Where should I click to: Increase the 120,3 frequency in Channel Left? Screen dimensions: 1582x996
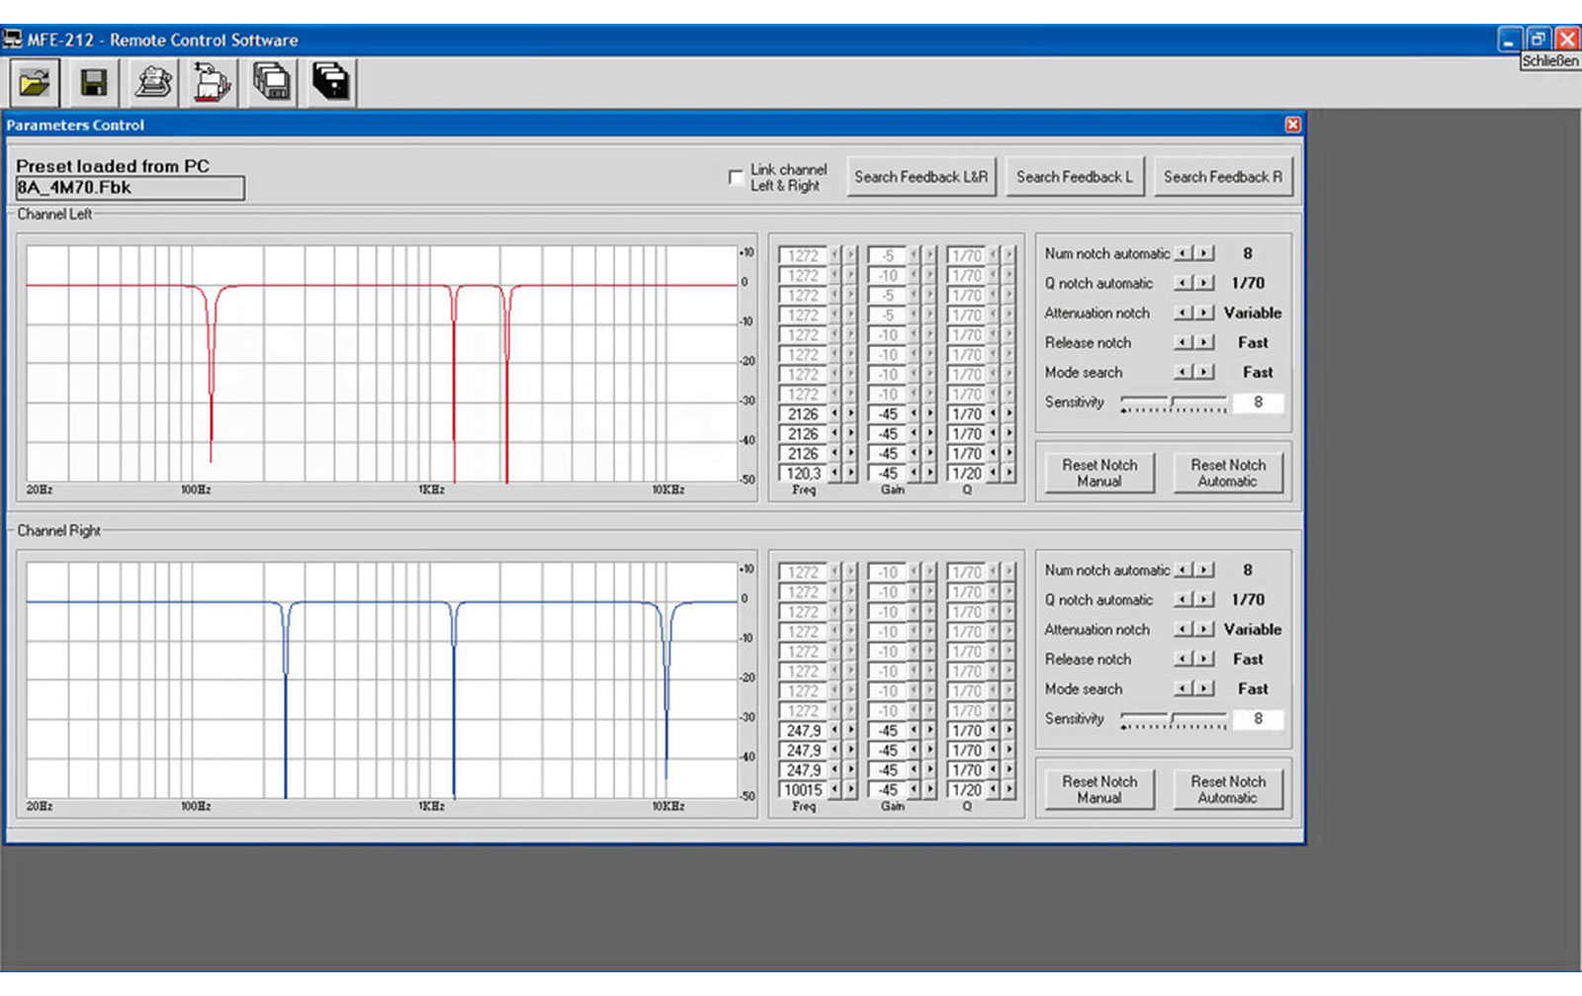[x=851, y=473]
